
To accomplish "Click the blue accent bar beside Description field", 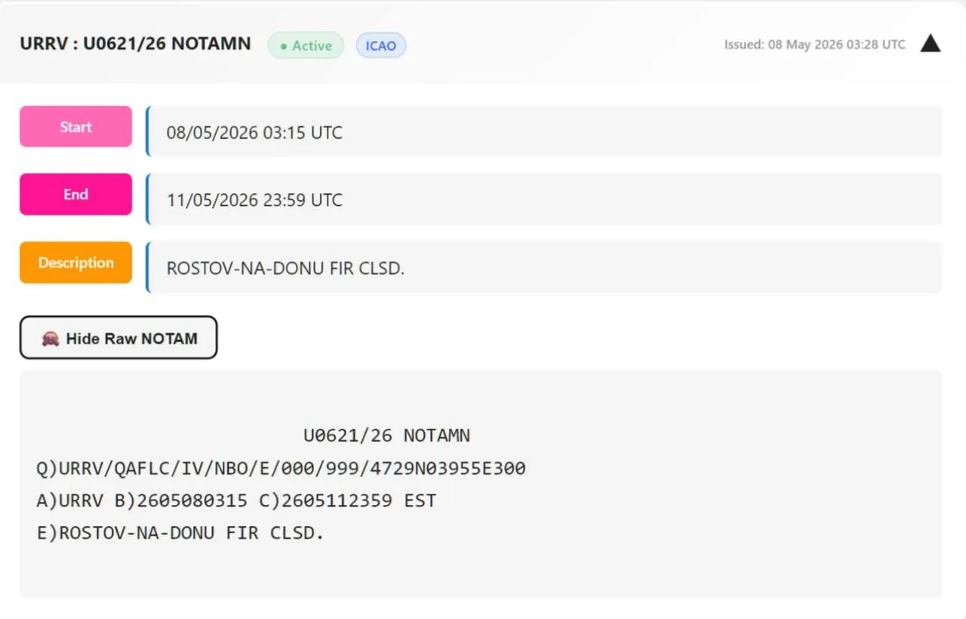I will click(148, 267).
